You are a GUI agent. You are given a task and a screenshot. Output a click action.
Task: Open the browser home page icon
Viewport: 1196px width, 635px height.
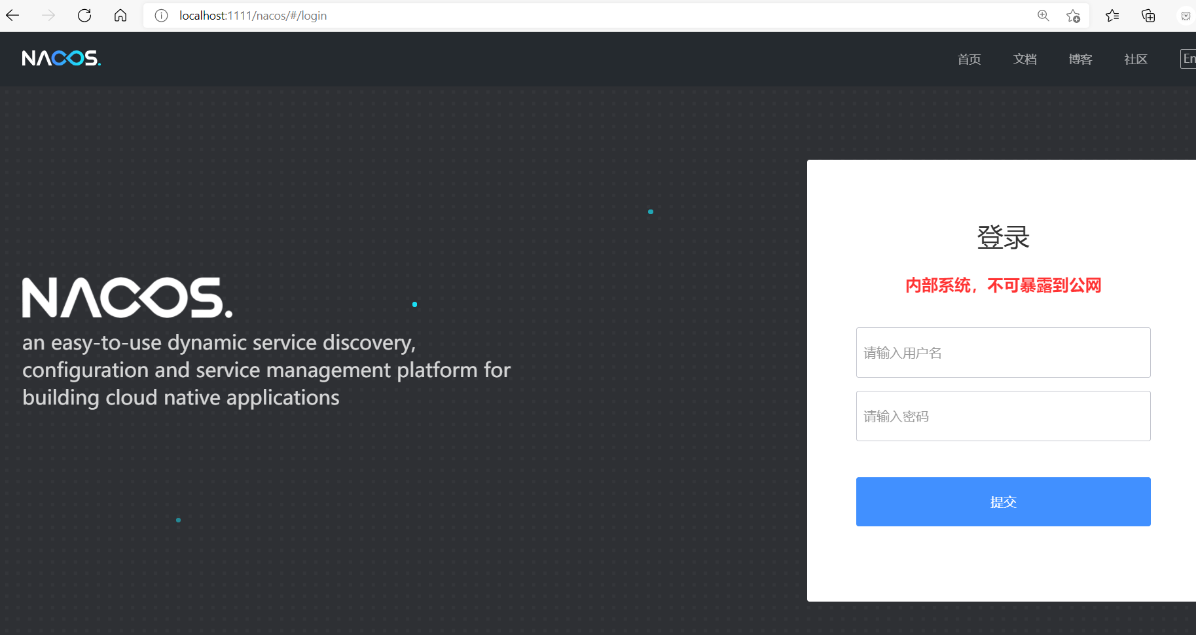(120, 16)
